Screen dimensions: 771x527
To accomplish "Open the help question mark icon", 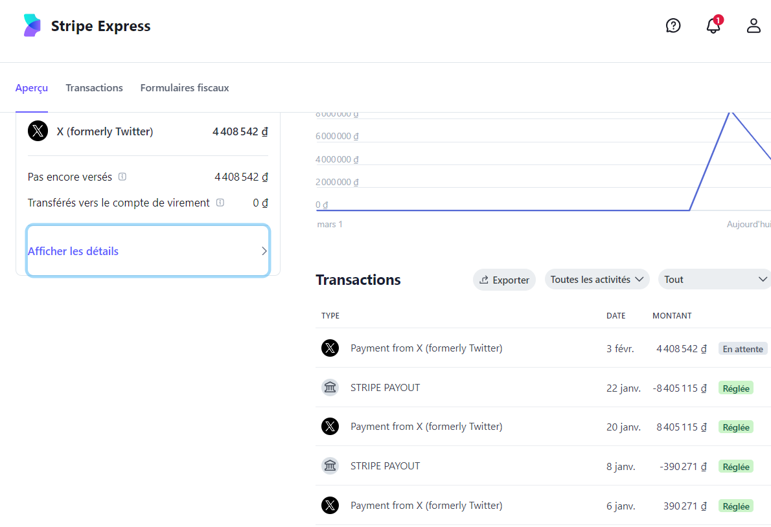I will pos(673,26).
